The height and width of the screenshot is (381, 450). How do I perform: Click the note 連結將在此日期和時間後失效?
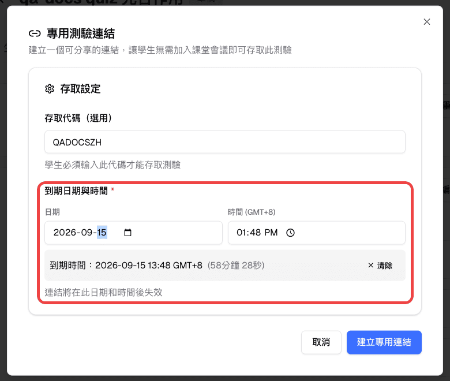pos(104,292)
